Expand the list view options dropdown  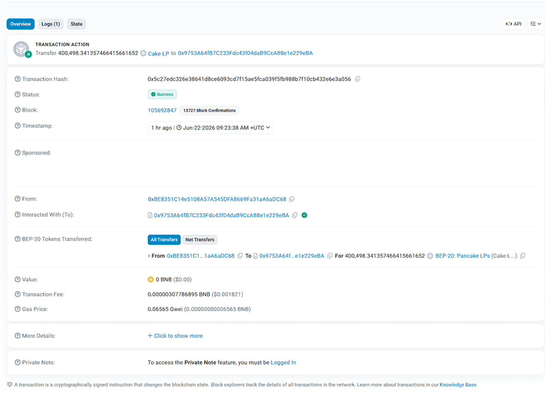pos(536,24)
